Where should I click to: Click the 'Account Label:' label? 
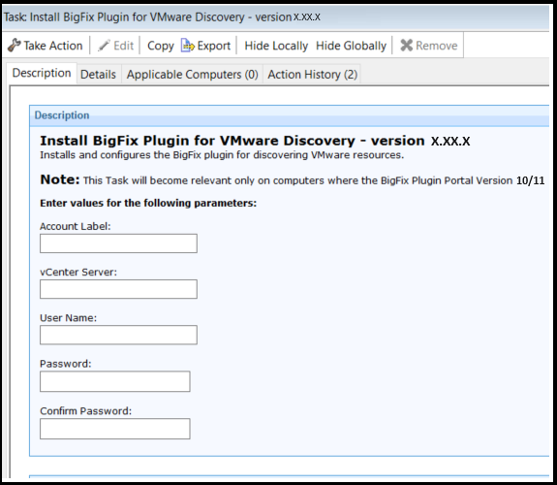[x=76, y=226]
